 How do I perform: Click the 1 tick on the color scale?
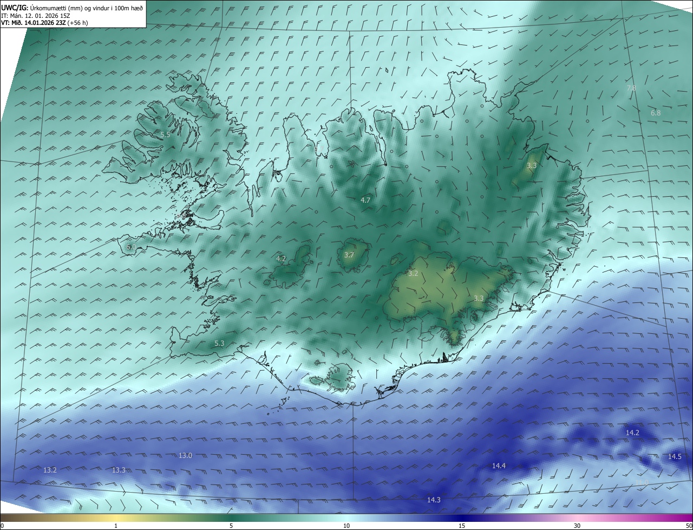116,526
